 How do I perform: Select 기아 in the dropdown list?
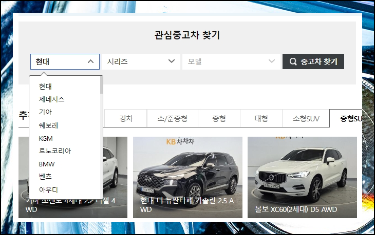point(45,112)
